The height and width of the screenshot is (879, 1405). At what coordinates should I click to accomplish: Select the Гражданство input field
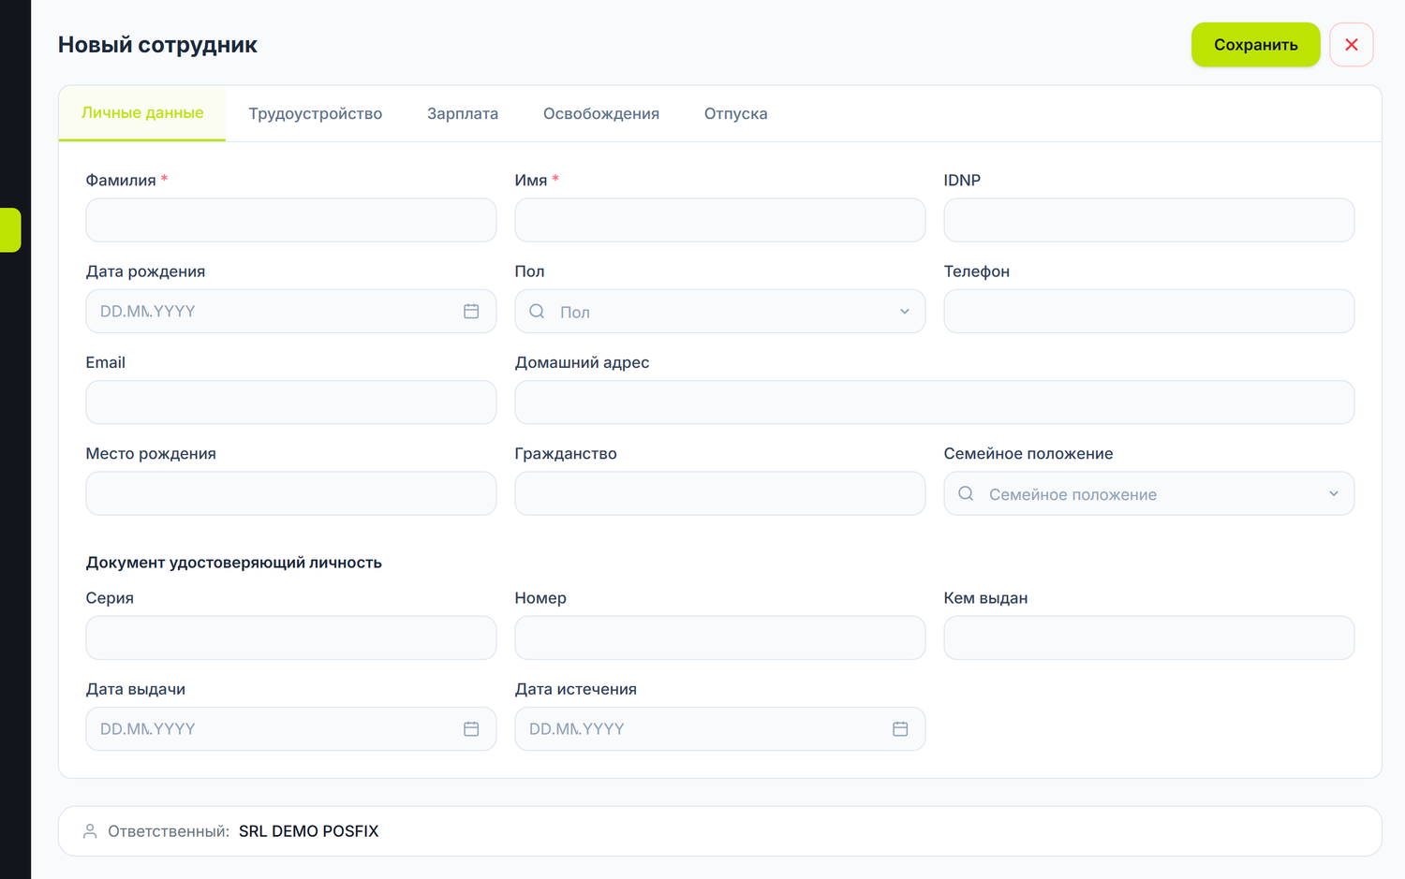click(x=720, y=493)
